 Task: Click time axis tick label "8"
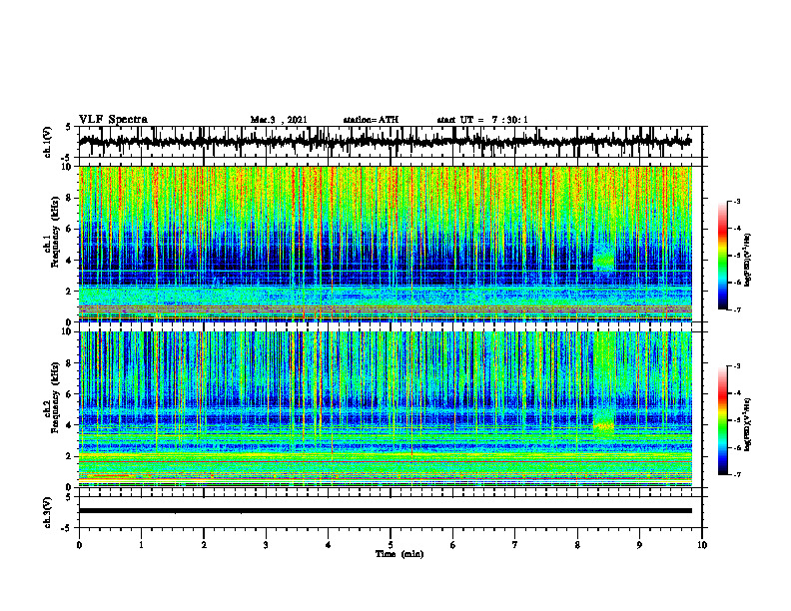click(x=577, y=545)
